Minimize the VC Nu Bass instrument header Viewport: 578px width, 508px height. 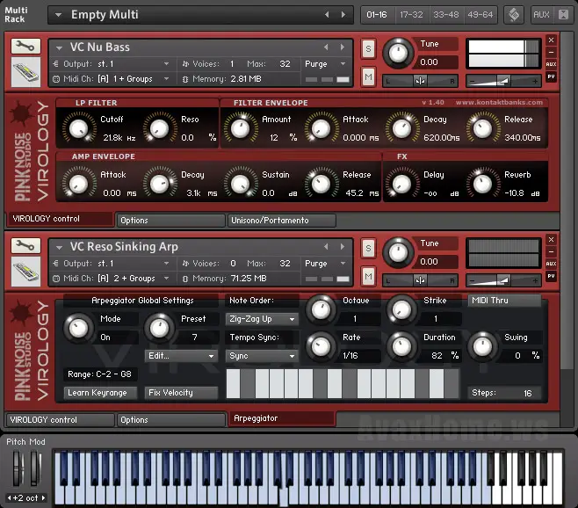tap(551, 53)
